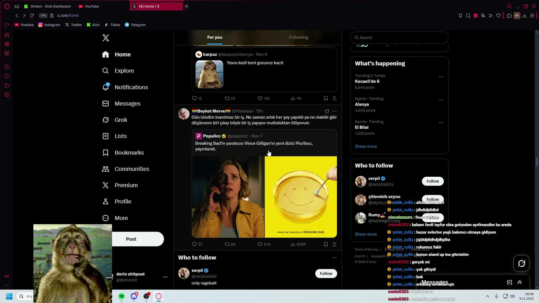Open Boykot Merve profile avatar

tap(184, 114)
